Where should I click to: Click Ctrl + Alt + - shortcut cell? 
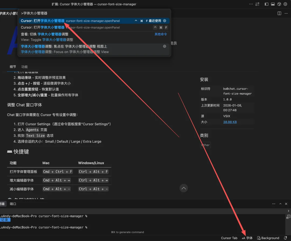tap(93, 189)
